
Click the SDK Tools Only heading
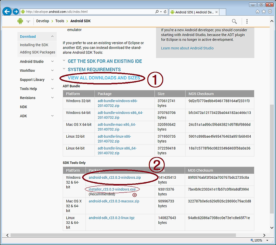pos(74,163)
